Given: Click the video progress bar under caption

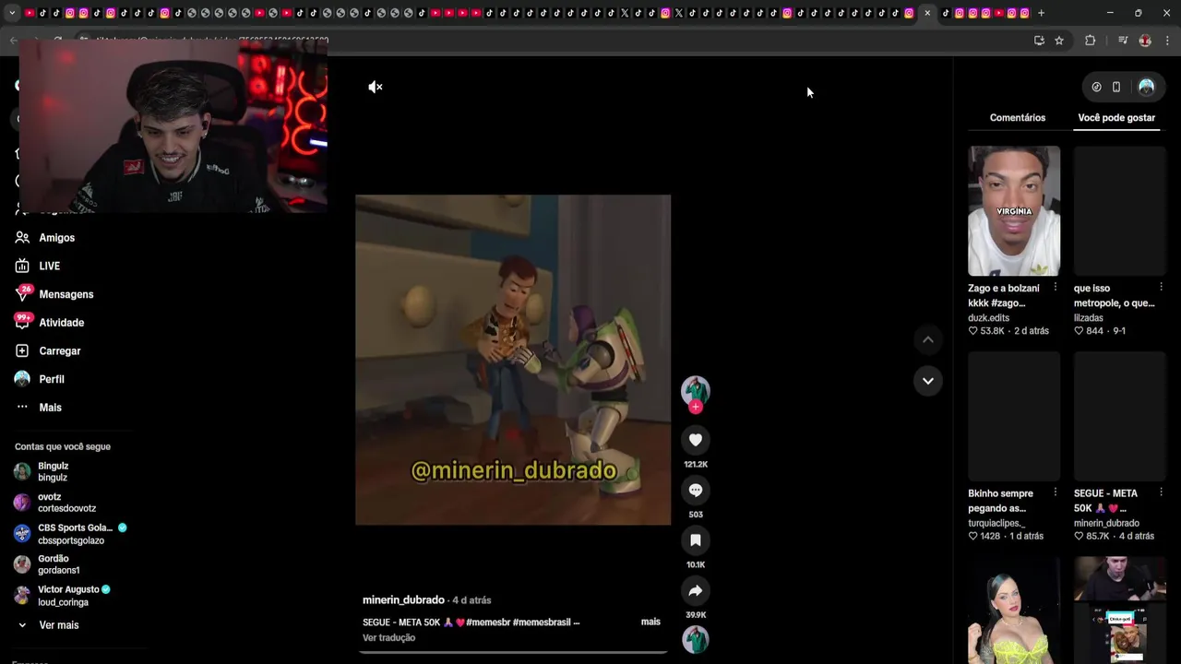Looking at the screenshot, I should [513, 652].
